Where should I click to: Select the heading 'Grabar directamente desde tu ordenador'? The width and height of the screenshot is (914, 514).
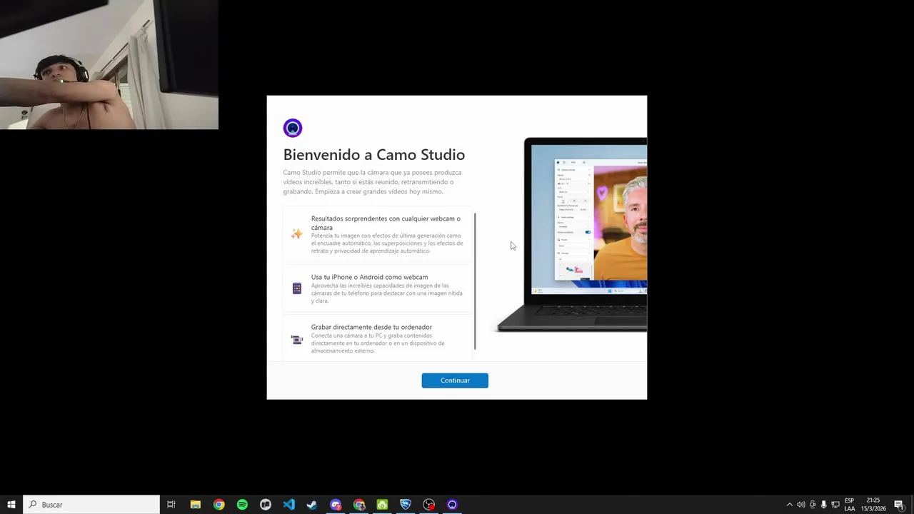tap(371, 327)
